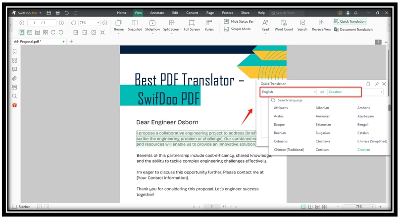Choose Chinese (Simplified) language
The image size is (400, 220).
372,141
